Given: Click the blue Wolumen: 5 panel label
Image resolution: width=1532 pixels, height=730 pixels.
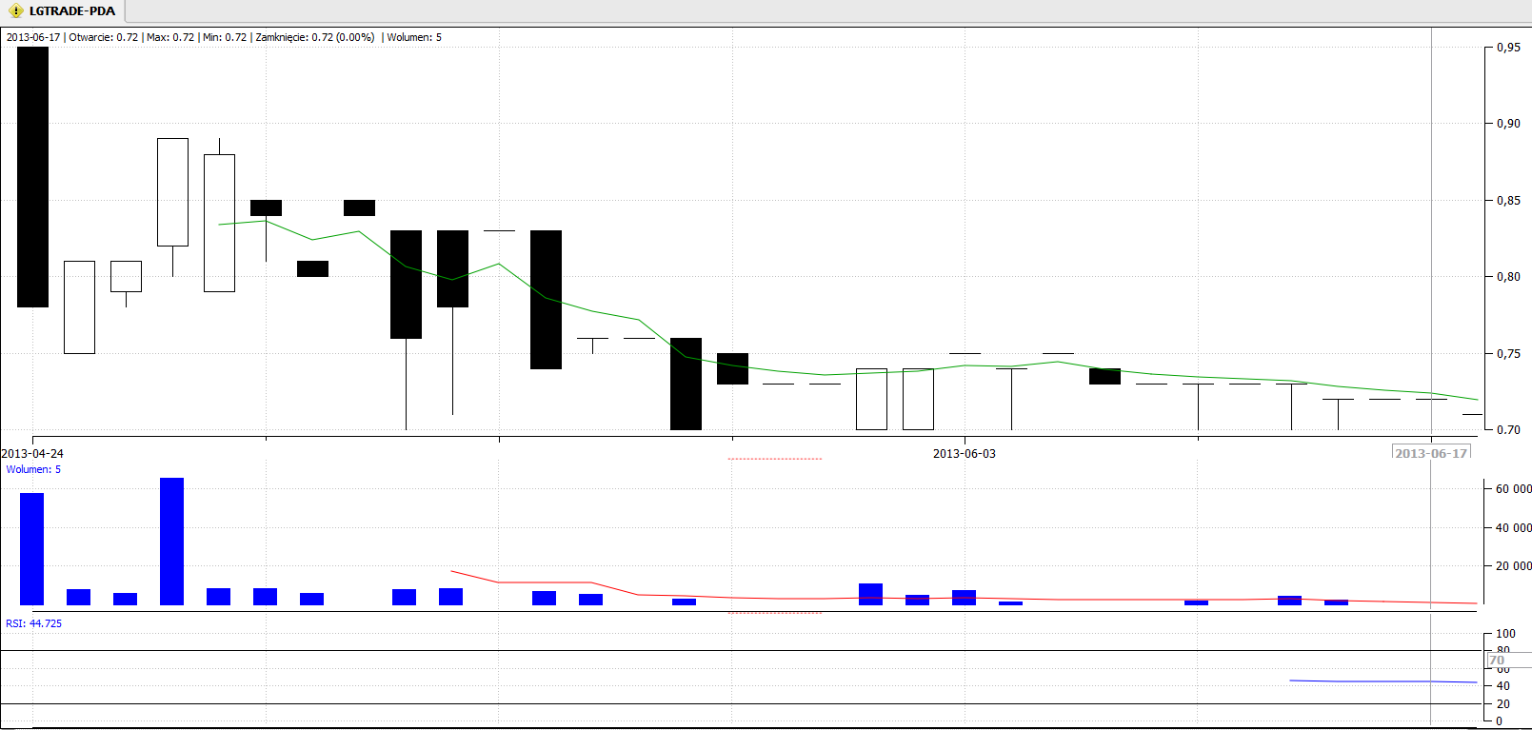Looking at the screenshot, I should 33,469.
